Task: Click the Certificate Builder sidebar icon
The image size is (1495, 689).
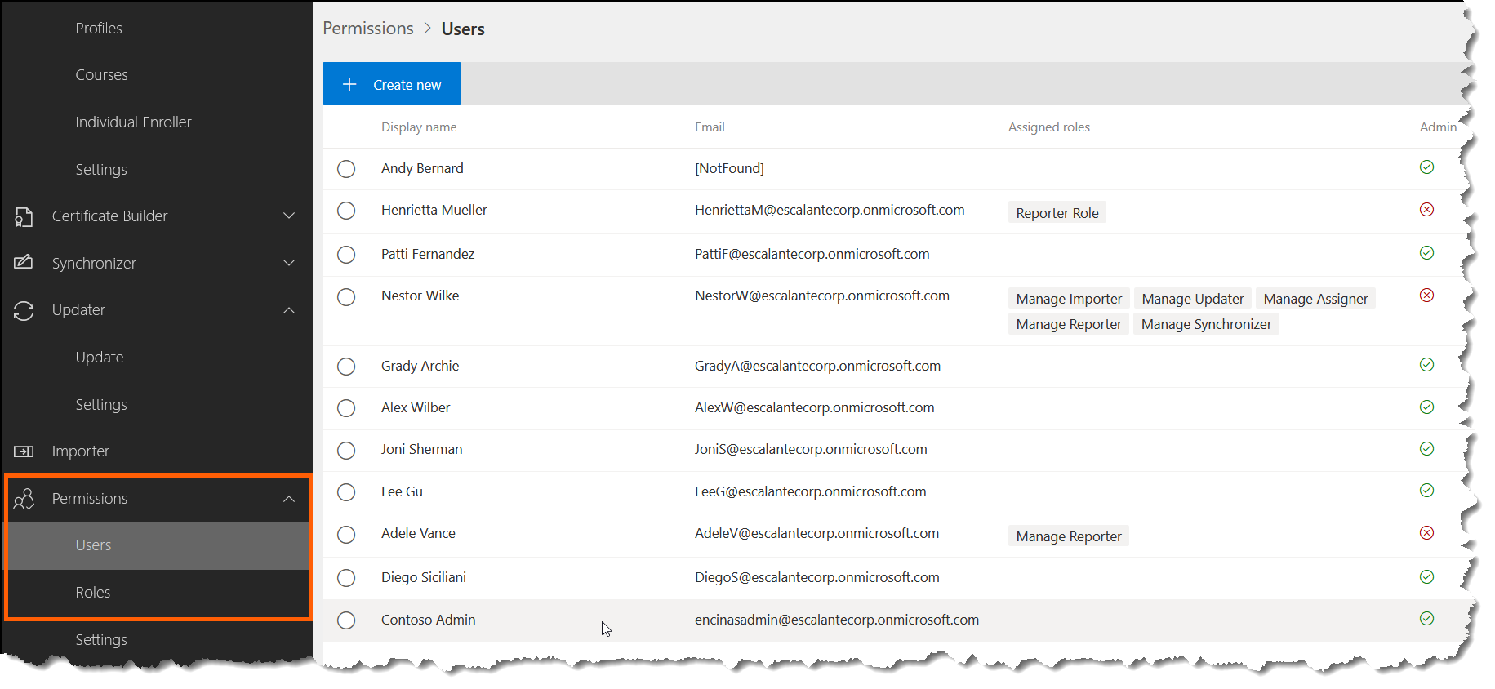Action: point(24,216)
